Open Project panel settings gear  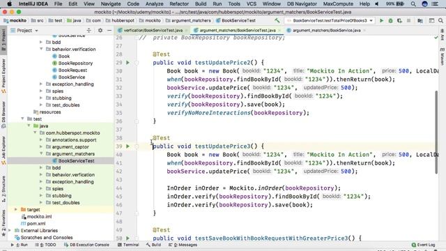pyautogui.click(x=100, y=30)
